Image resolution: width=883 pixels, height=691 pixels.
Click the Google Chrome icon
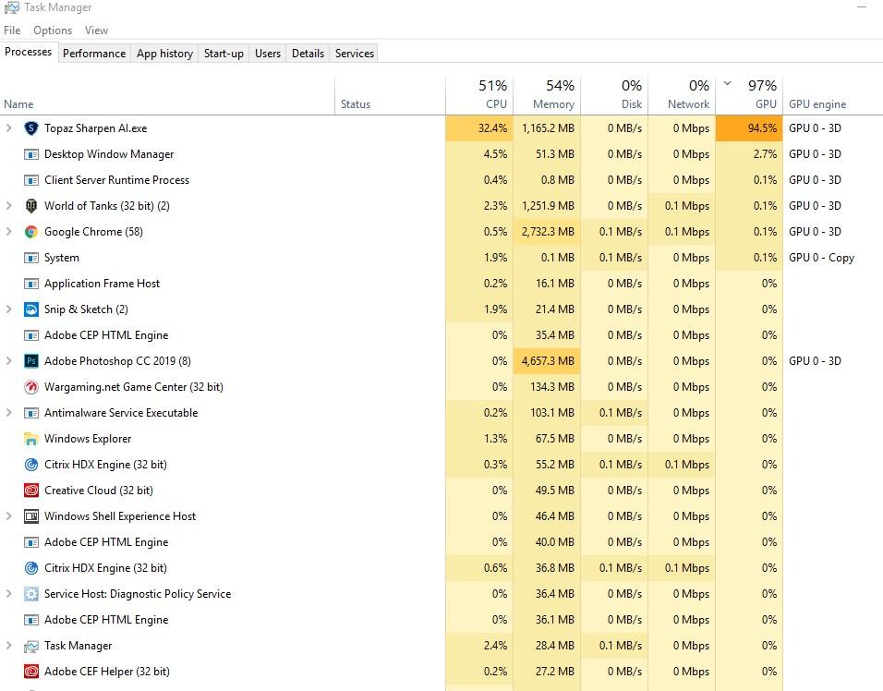click(x=31, y=232)
